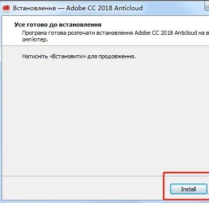Viewport: 209px width, 203px height.
Task: Click the window title text "Встановлення — Adobe CC 2018 Anticloud"
Action: (78, 8)
